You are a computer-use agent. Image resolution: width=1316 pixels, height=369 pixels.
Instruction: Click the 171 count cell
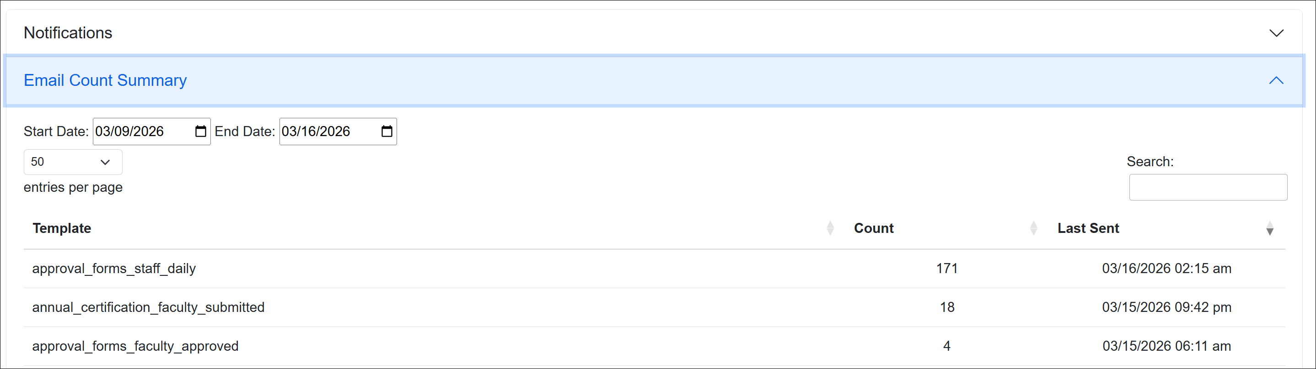(947, 269)
